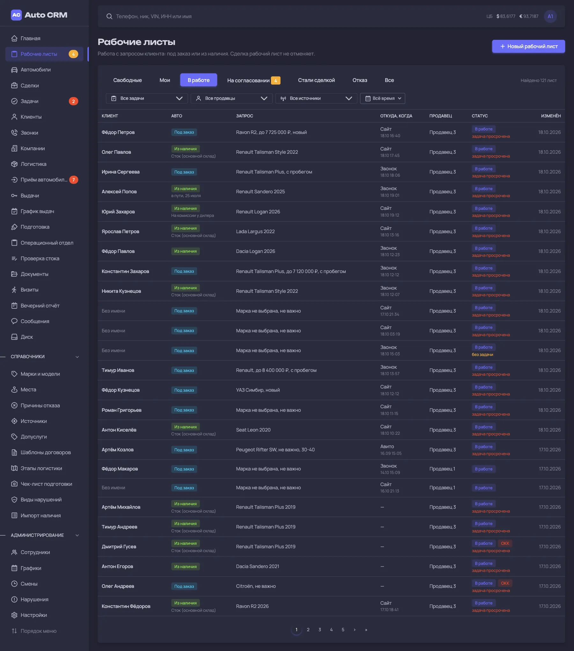Open Фёдор Петров worksheet row
The width and height of the screenshot is (574, 651).
click(x=331, y=132)
